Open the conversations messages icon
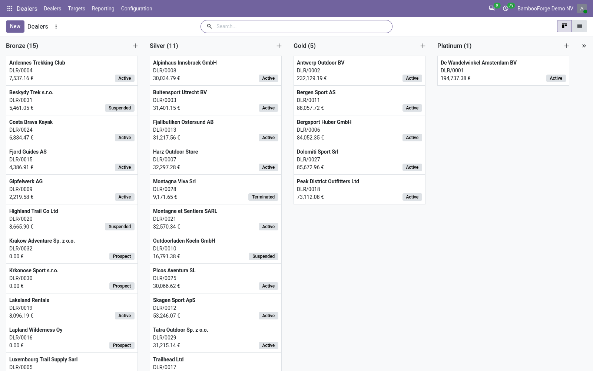The height and width of the screenshot is (371, 593). pyautogui.click(x=492, y=8)
